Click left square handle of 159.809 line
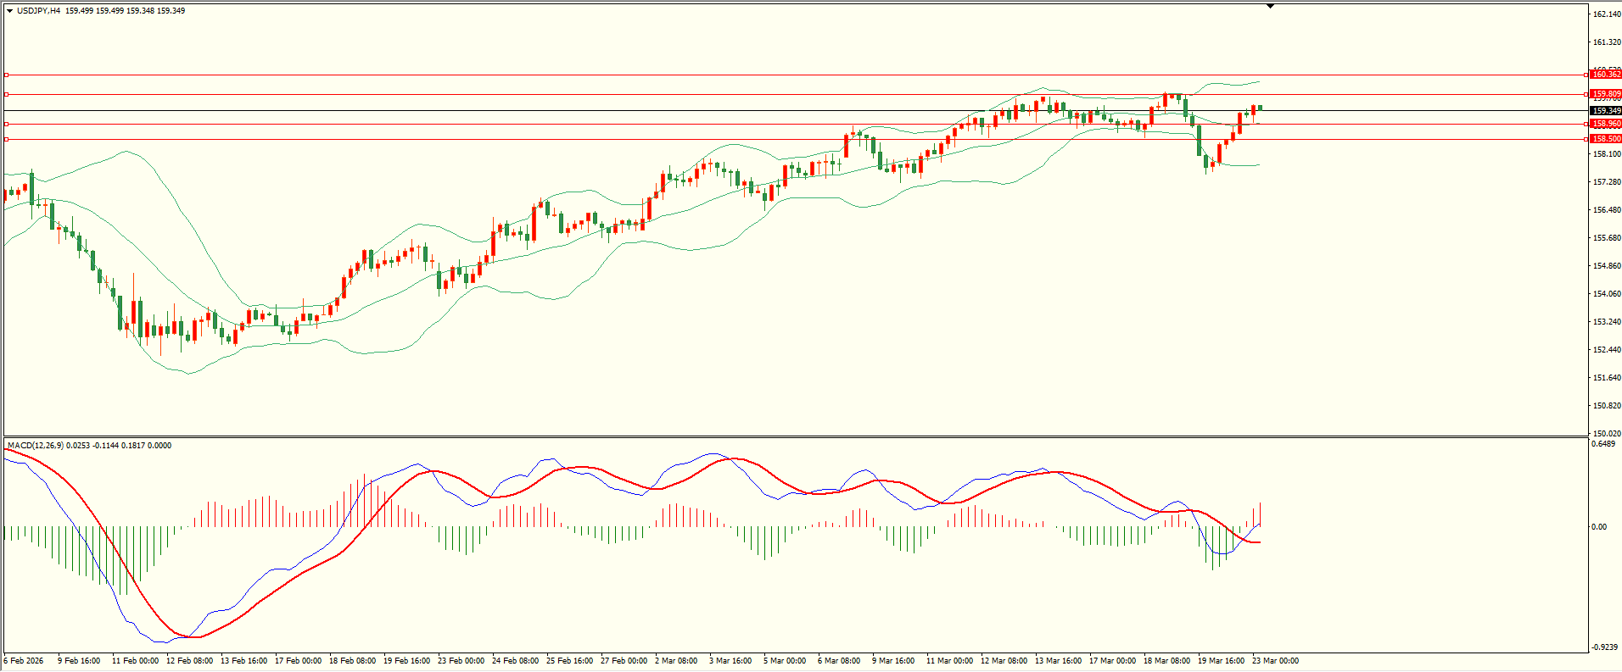Image resolution: width=1622 pixels, height=672 pixels. [x=6, y=94]
